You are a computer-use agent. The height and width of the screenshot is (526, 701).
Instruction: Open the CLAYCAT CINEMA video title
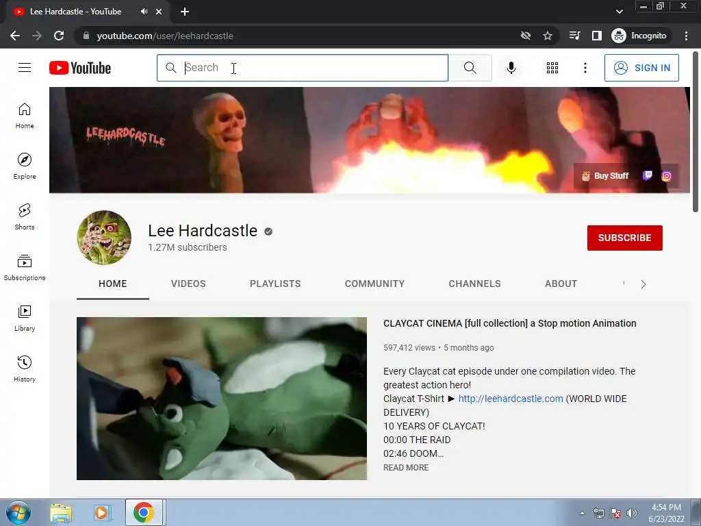509,323
